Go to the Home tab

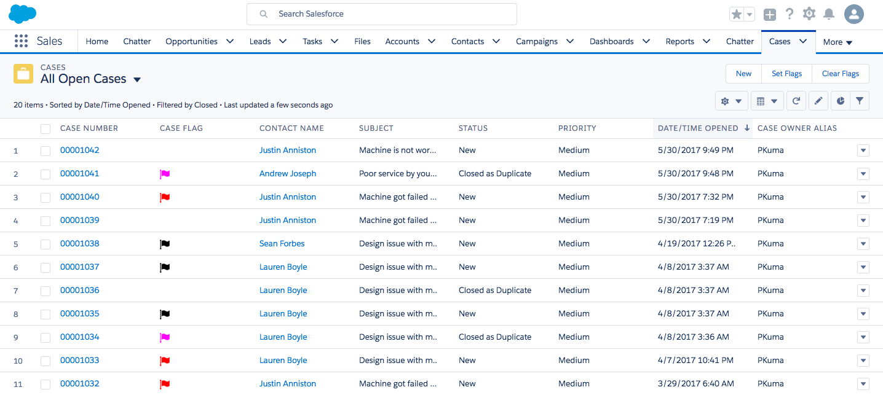pyautogui.click(x=97, y=41)
